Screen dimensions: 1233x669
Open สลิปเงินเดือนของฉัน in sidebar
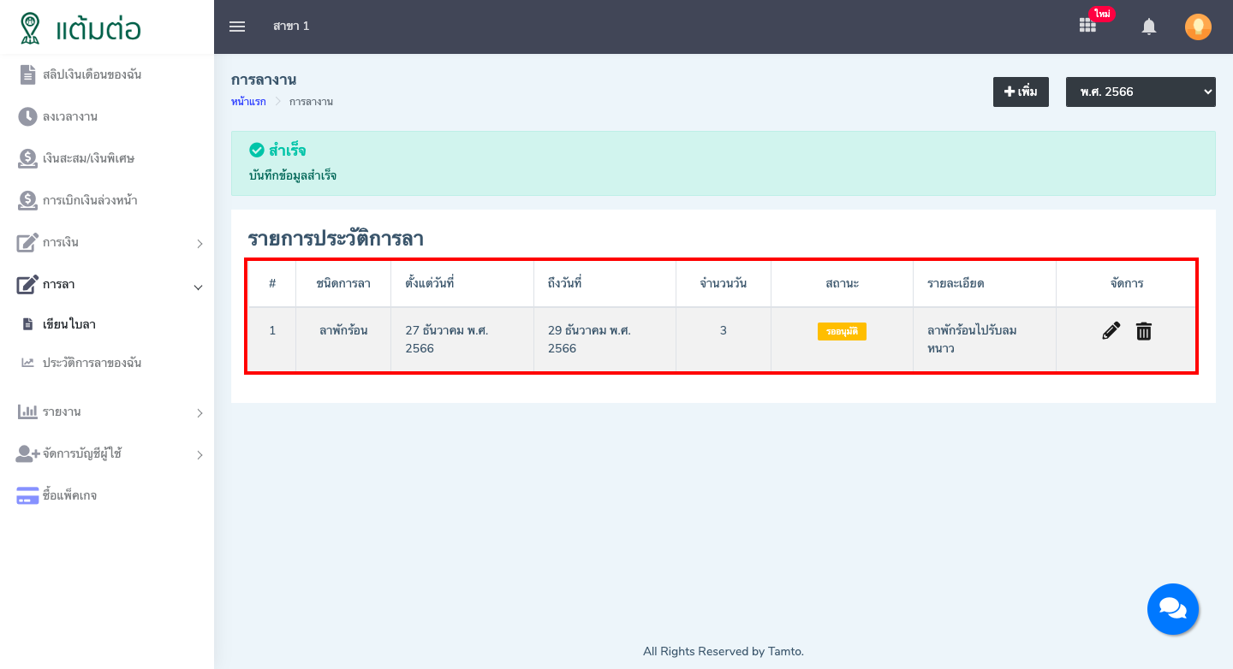(92, 74)
